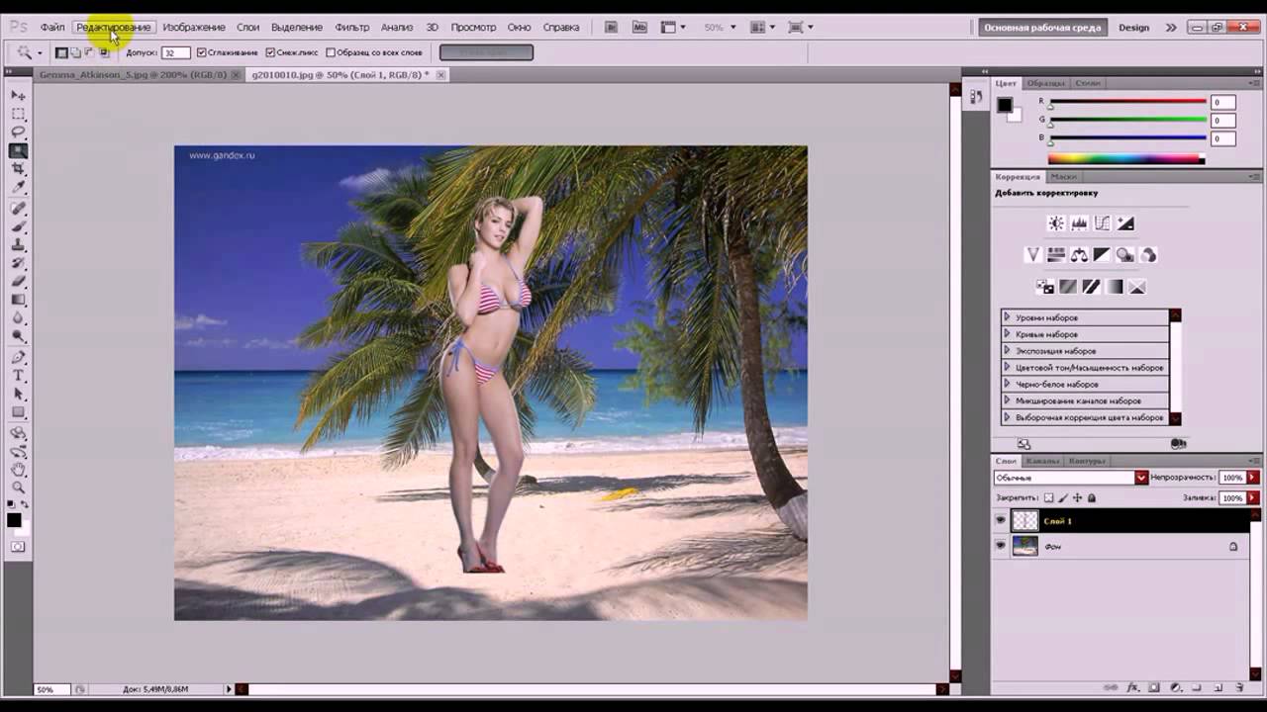
Task: Expand Кривые наборов presets
Action: 1007,334
